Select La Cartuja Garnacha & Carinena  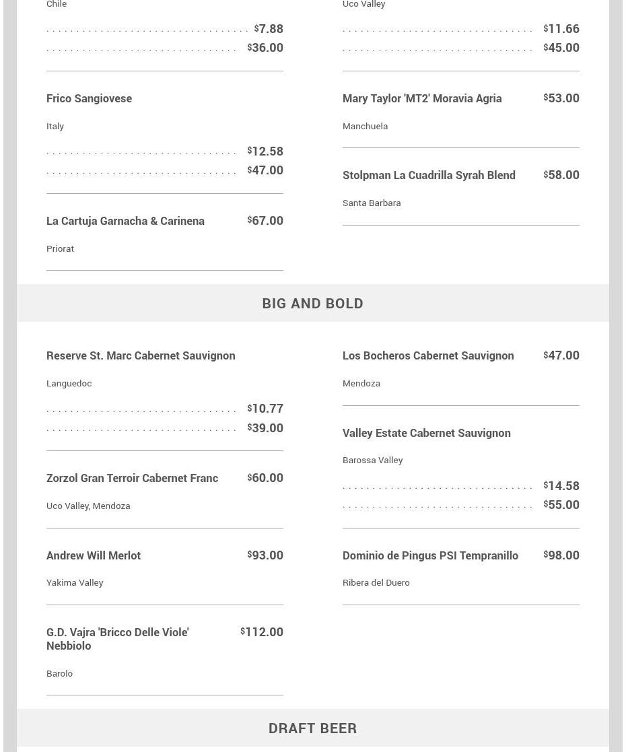(125, 221)
